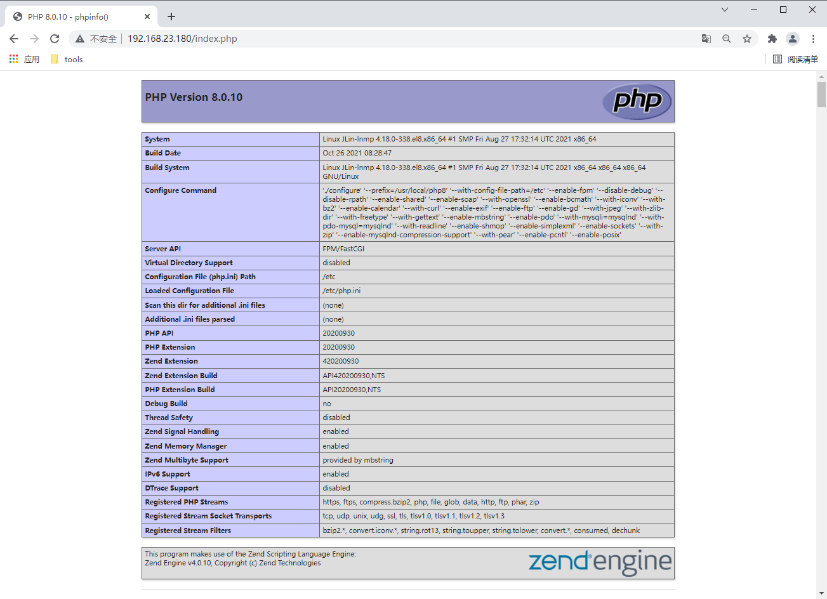
Task: Click the 'PHP Version 8.0.10' heading
Action: [194, 97]
